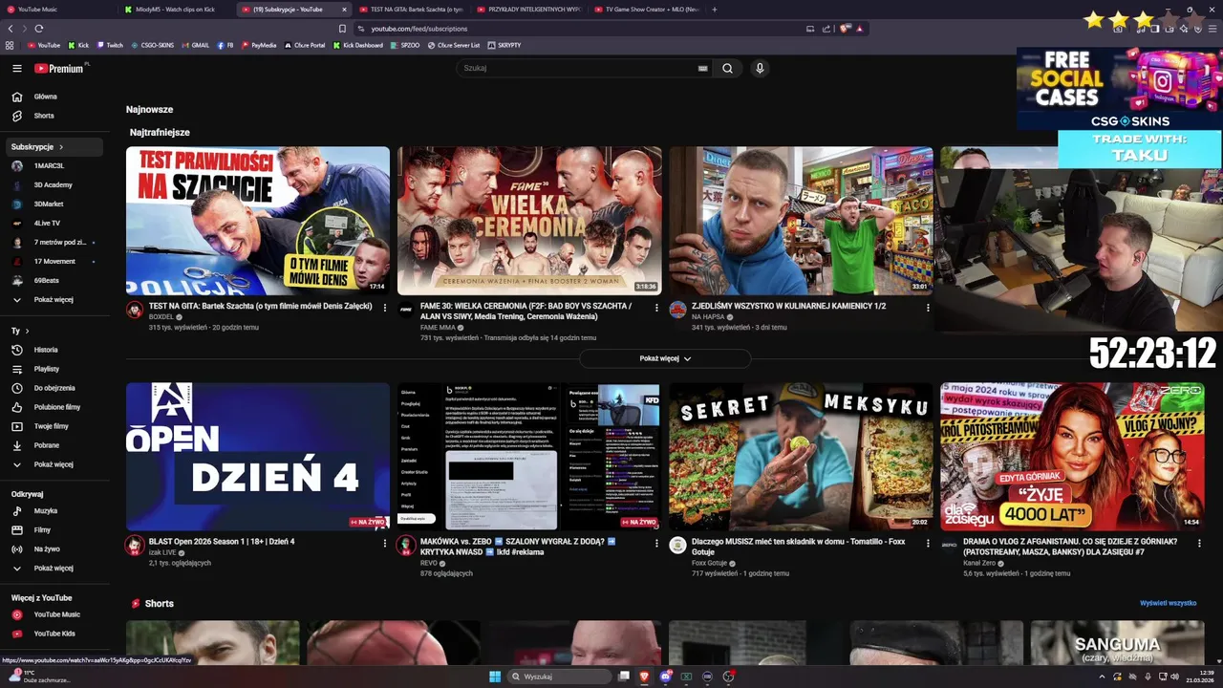Open a new browser tab
Screen dimensions: 1223x688
point(715,9)
